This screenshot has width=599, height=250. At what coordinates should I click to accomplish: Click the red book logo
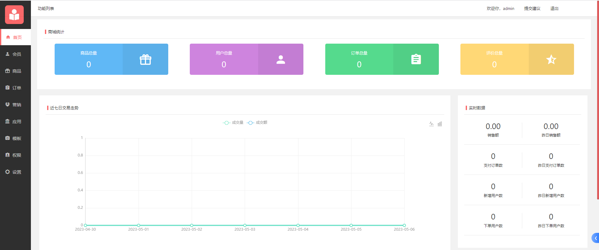point(14,15)
